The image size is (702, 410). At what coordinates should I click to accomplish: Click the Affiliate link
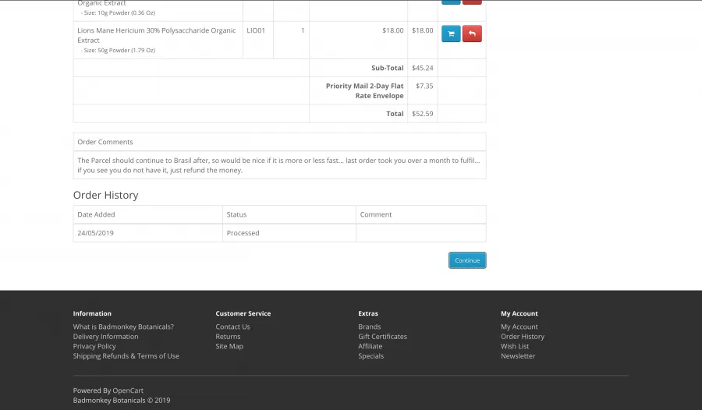(x=370, y=346)
